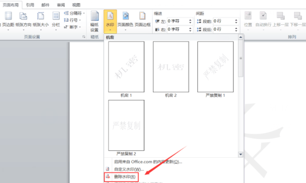Open the 分隔符 breaks dropdown

pos(75,13)
